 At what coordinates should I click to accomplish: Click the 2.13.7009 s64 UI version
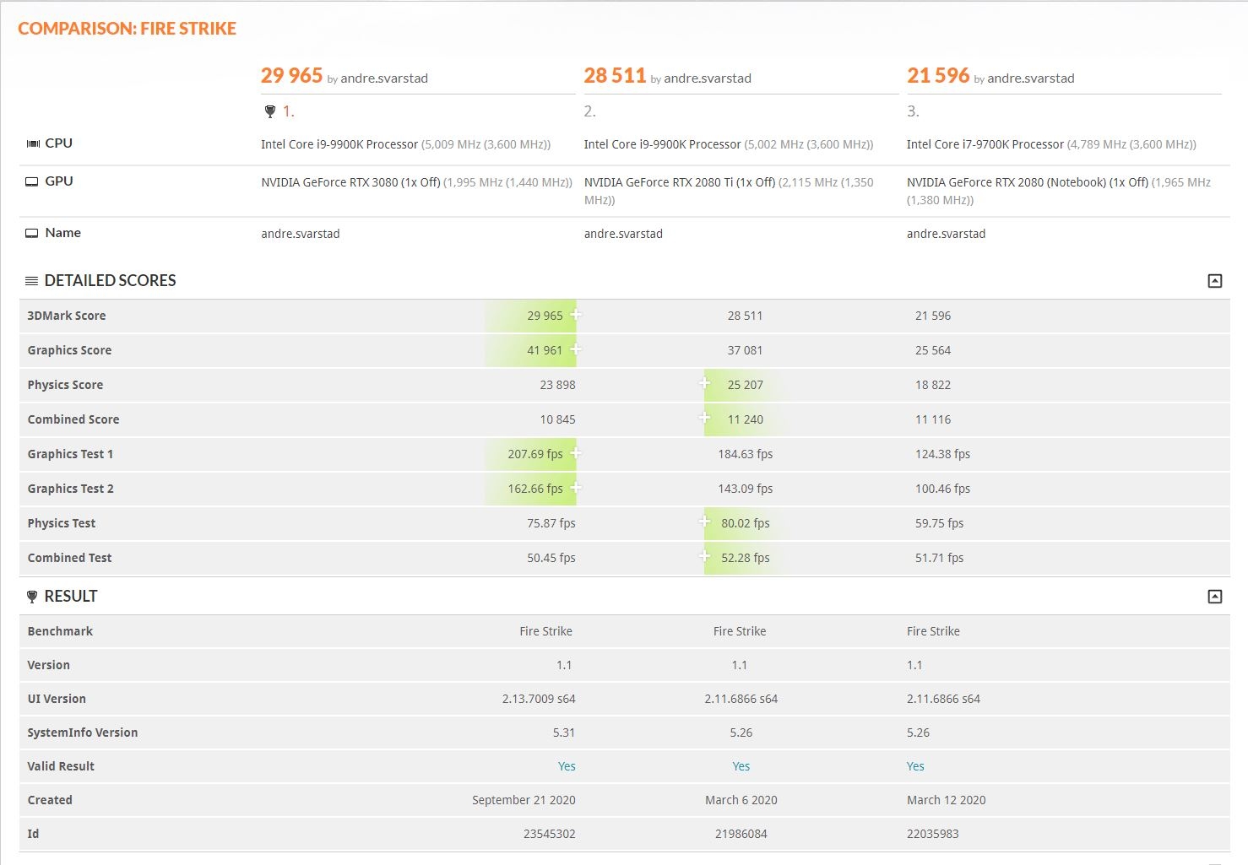pos(539,699)
